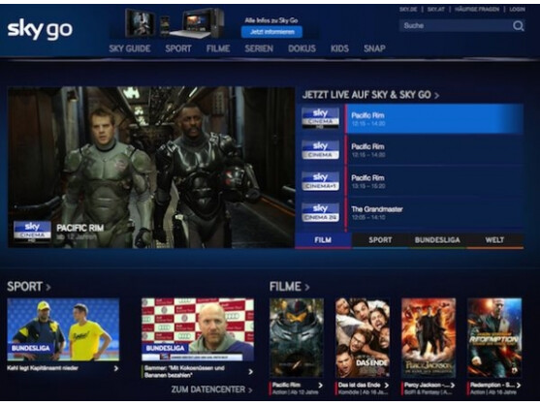Image resolution: width=540 pixels, height=405 pixels.
Task: Expand the Sport section heading arrow
Action: (x=48, y=287)
